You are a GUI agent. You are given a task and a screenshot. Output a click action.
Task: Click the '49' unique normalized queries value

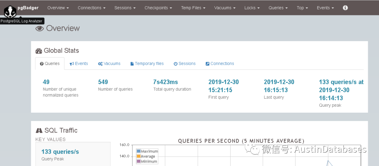point(46,82)
